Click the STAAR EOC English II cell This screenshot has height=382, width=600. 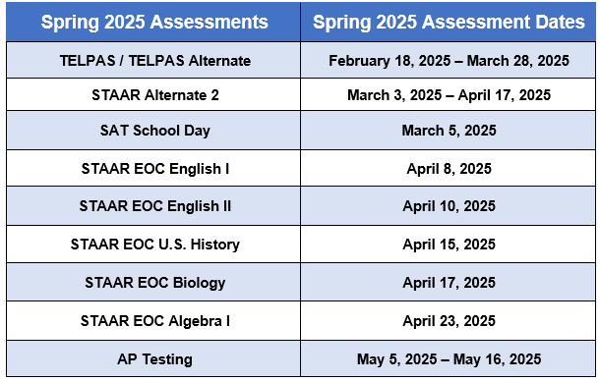153,206
